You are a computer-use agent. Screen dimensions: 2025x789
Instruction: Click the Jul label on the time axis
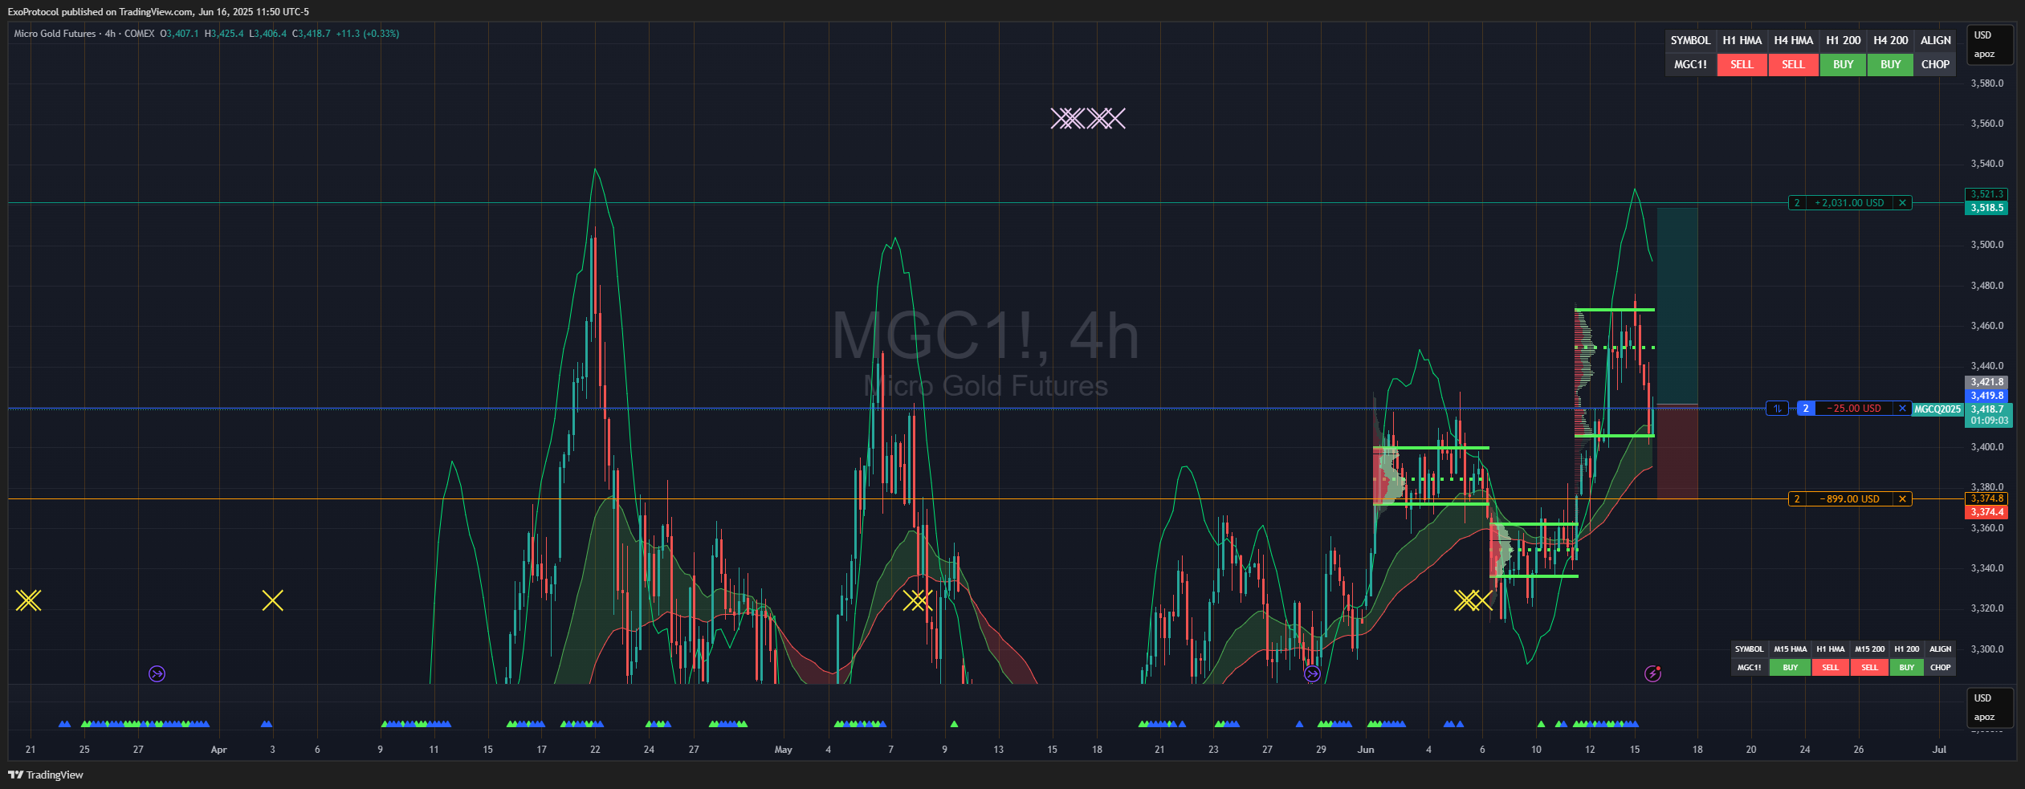coord(1939,750)
